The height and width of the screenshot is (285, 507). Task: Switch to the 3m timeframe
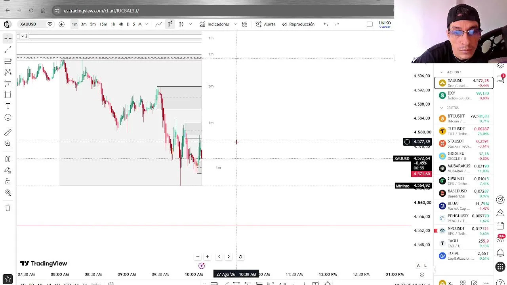click(84, 24)
